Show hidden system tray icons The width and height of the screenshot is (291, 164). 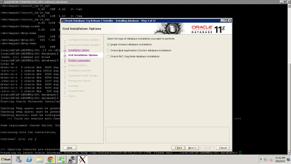click(261, 159)
